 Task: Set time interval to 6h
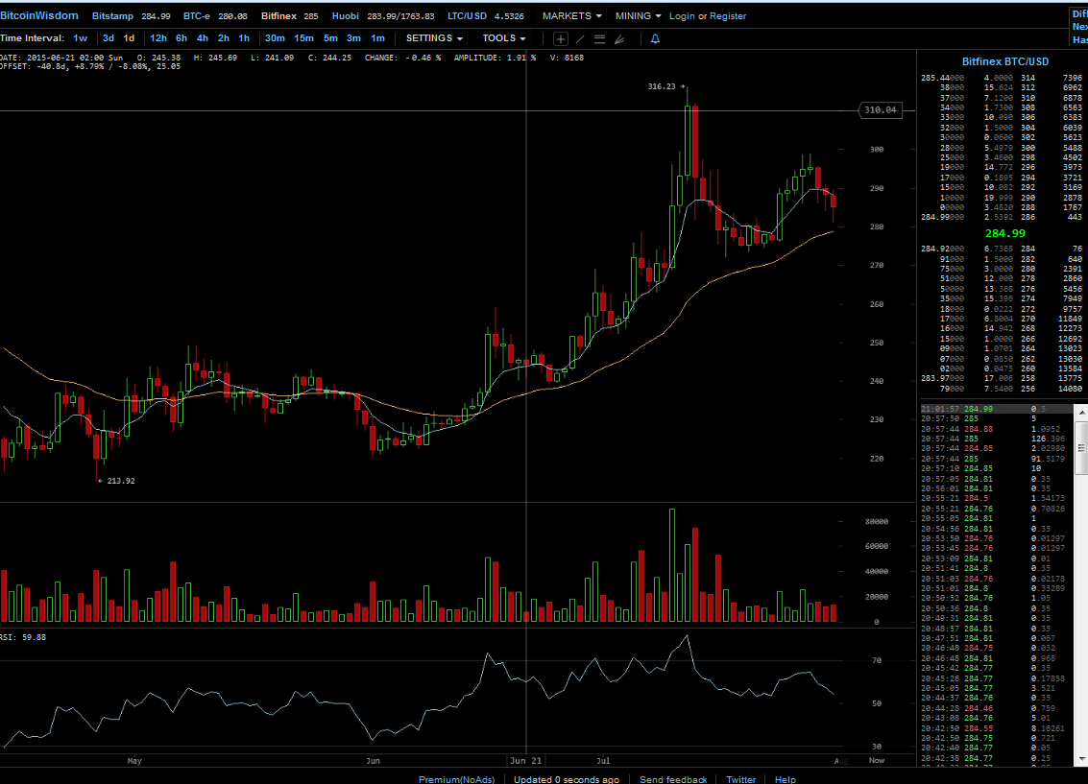pos(181,38)
